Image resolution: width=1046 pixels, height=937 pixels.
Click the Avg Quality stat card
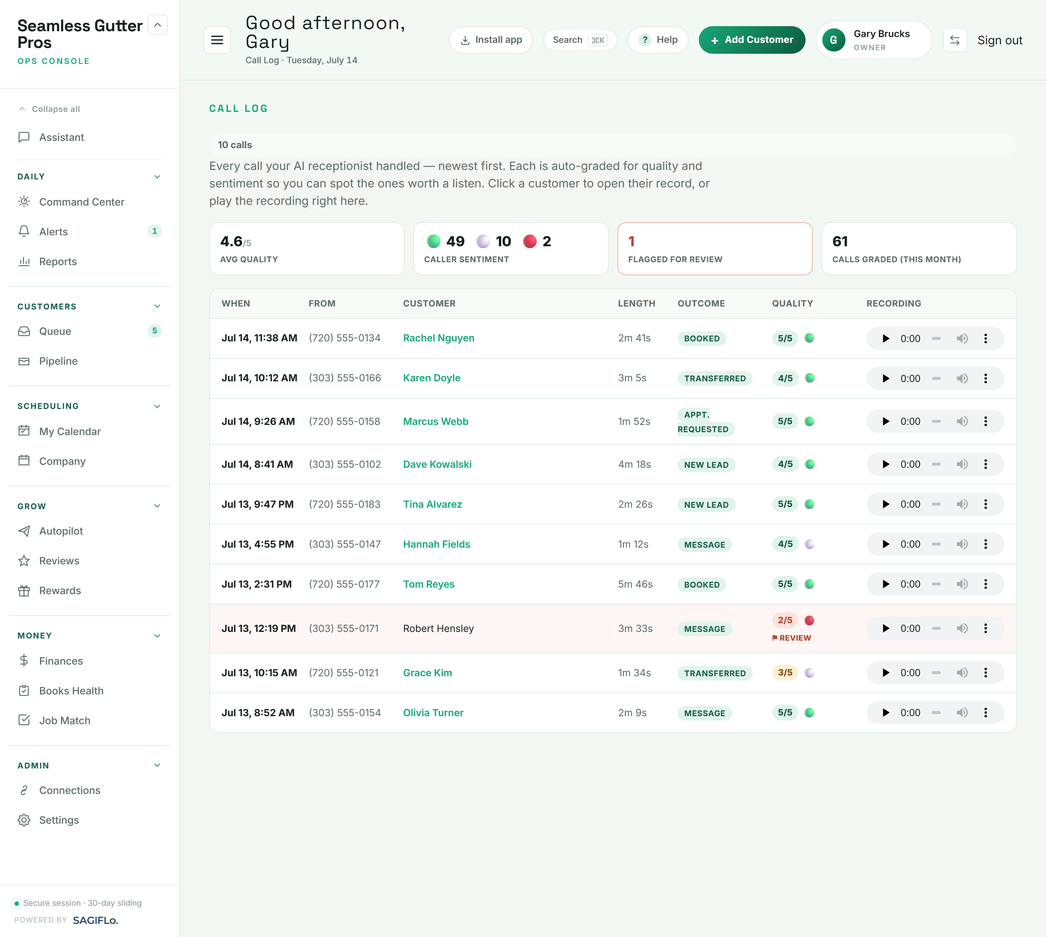307,249
